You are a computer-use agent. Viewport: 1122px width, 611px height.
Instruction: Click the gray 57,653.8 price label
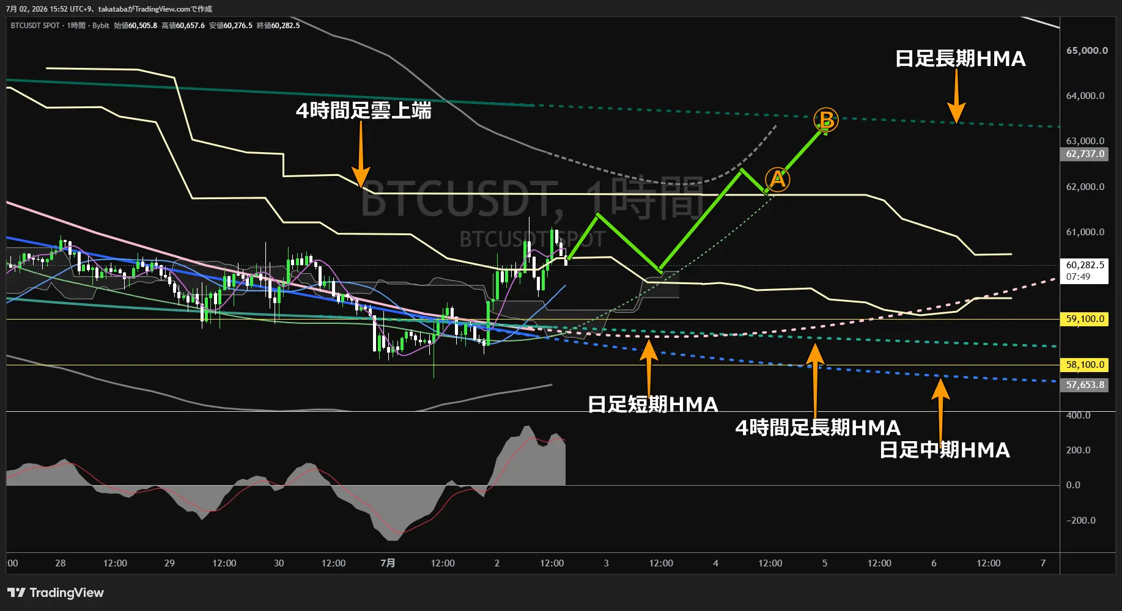point(1085,385)
